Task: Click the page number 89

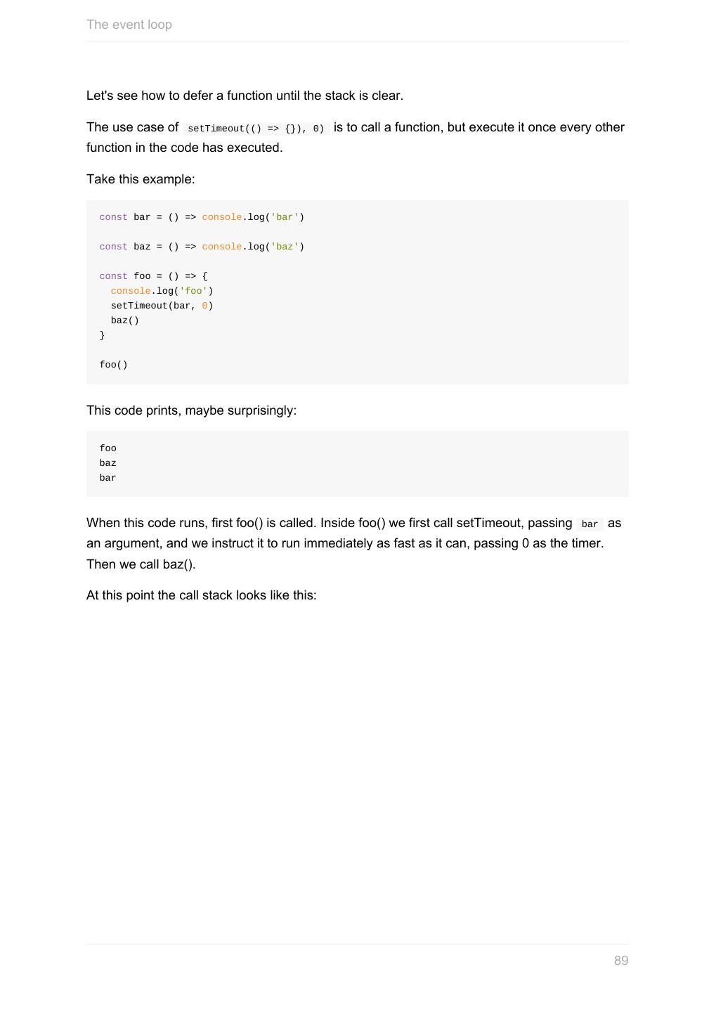Action: point(620,960)
